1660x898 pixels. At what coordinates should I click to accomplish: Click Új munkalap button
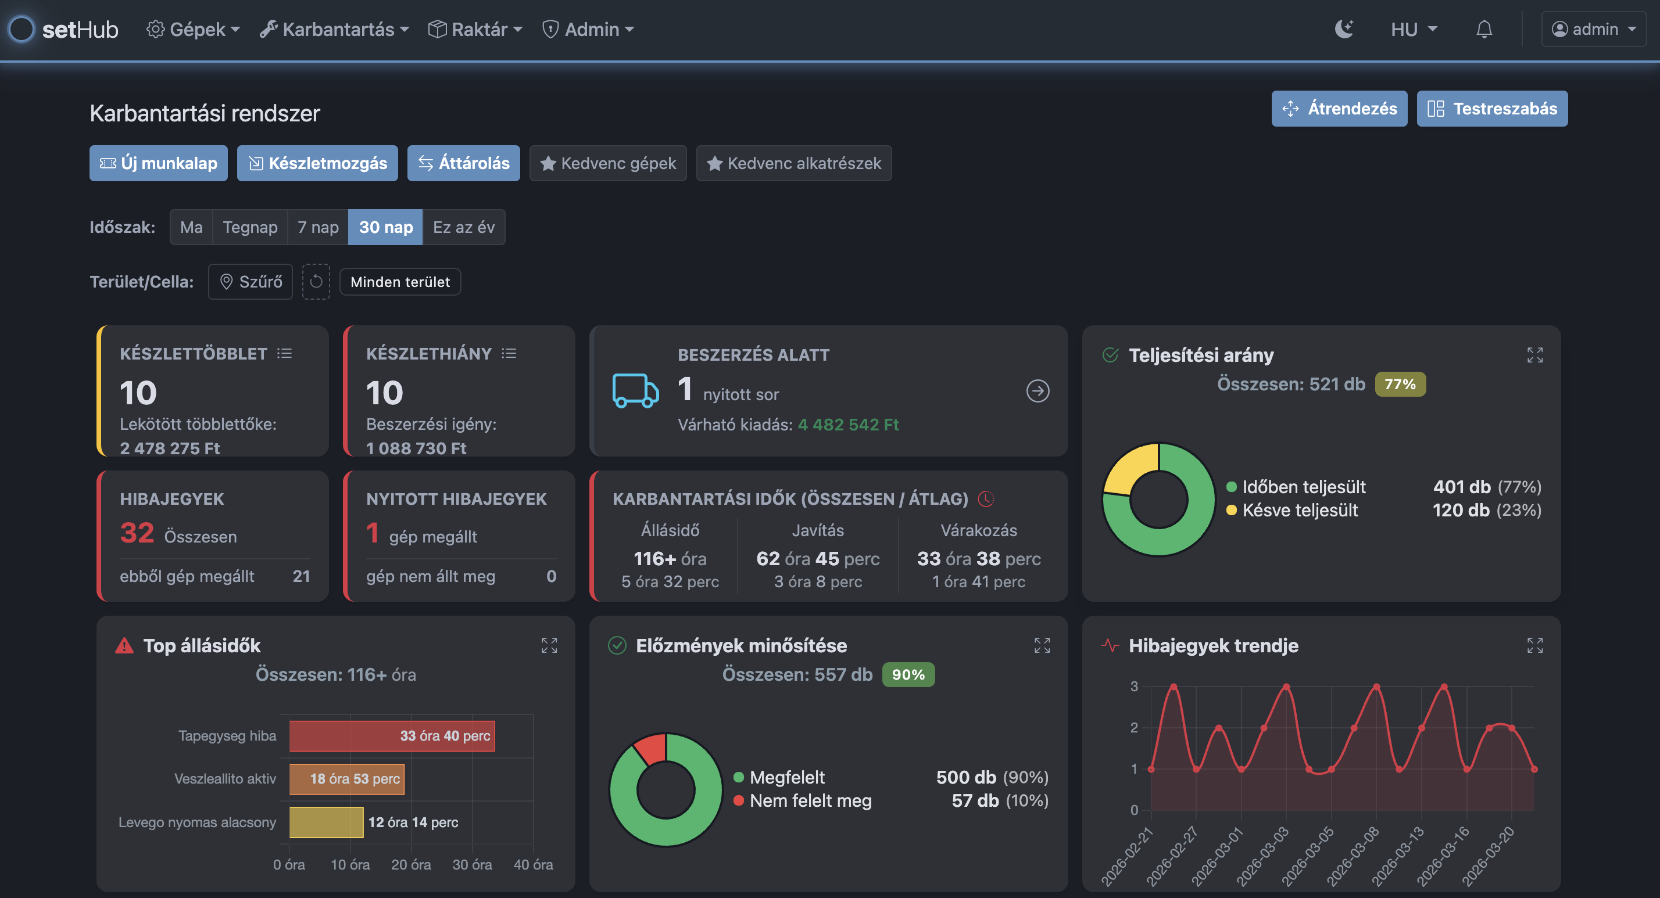pos(159,163)
